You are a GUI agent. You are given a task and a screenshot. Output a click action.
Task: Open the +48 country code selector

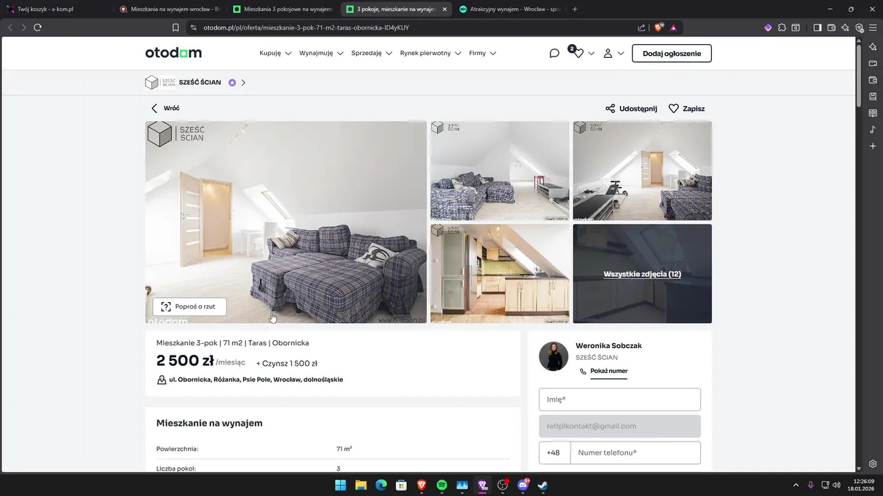pyautogui.click(x=554, y=453)
